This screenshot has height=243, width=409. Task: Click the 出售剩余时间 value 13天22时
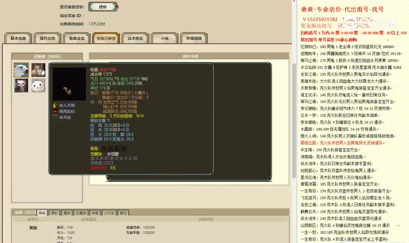tap(96, 24)
